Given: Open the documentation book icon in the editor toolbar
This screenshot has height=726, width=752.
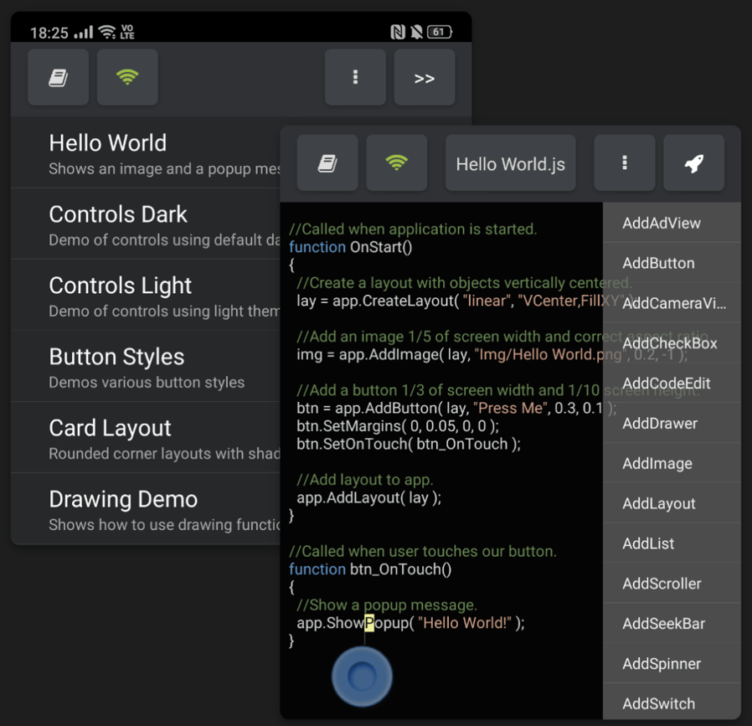Looking at the screenshot, I should tap(327, 162).
